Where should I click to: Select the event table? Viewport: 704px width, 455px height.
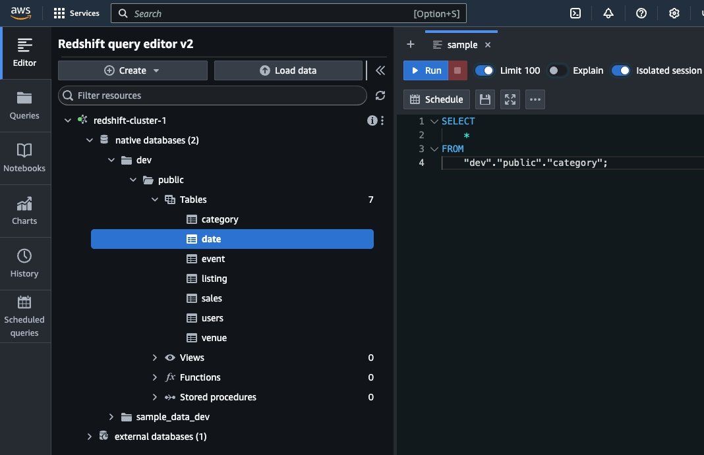[x=232, y=259]
